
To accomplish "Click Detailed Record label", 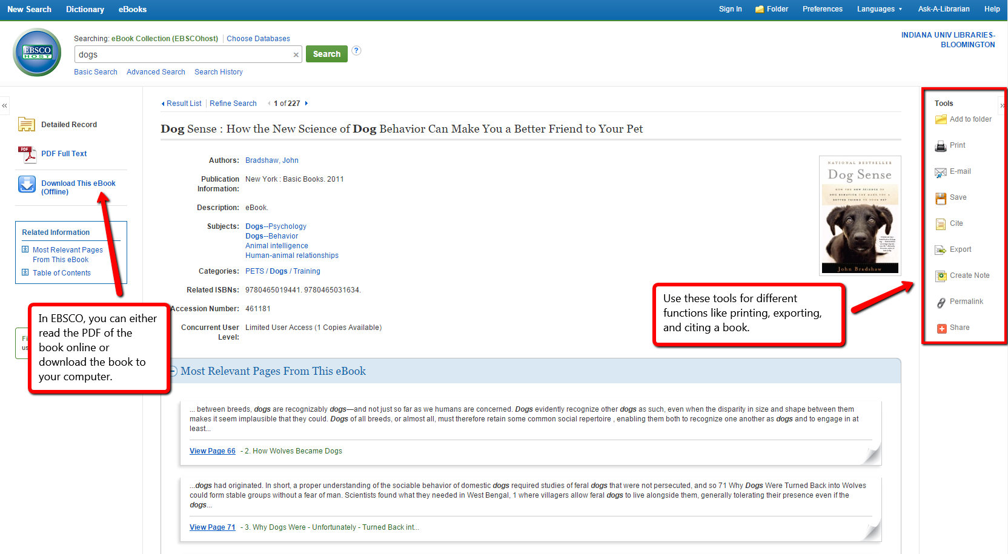I will coord(69,125).
